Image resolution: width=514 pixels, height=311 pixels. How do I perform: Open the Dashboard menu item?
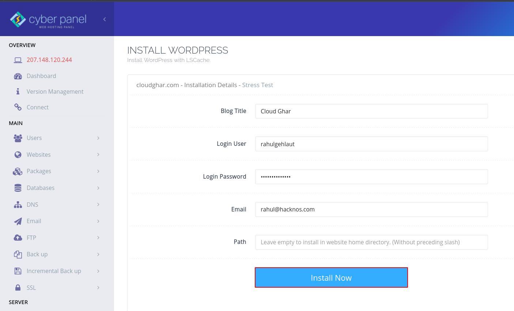tap(41, 76)
